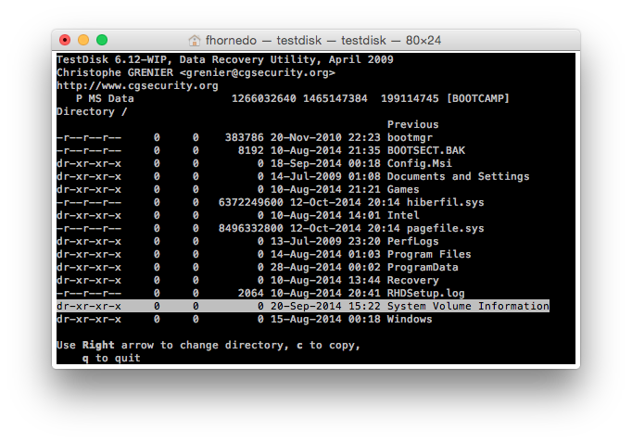Click the P MS Data partition type
632x443 pixels.
tap(105, 98)
